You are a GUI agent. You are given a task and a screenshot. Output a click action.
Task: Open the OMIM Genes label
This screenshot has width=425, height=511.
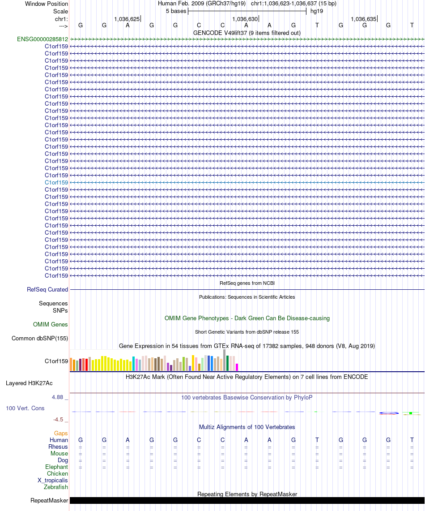point(51,324)
